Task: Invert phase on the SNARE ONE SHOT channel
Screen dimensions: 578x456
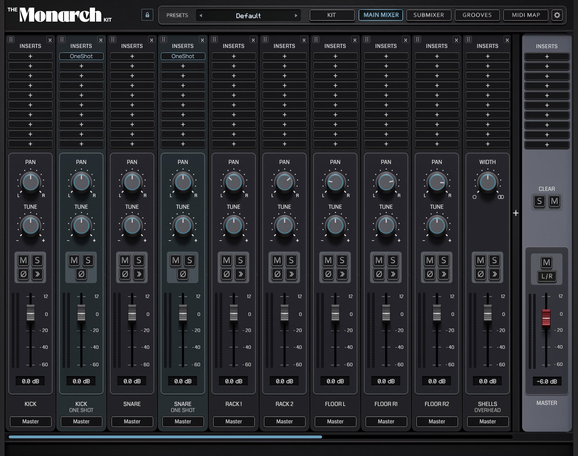Action: point(183,274)
